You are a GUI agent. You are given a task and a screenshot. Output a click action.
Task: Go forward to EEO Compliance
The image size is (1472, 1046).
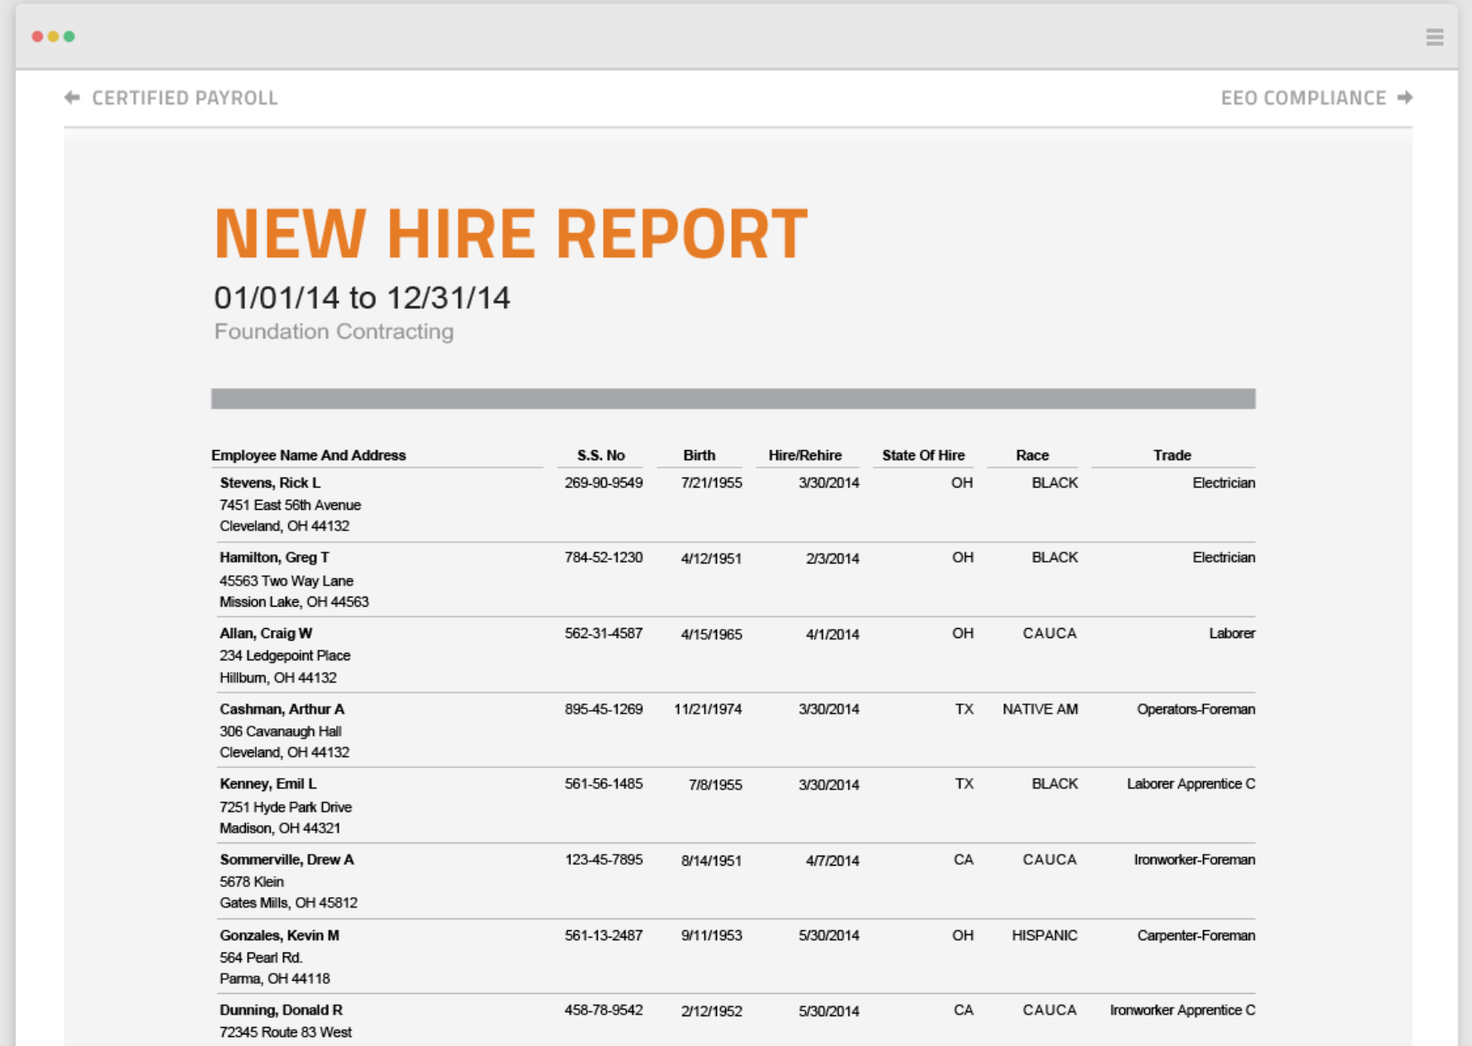point(1303,98)
